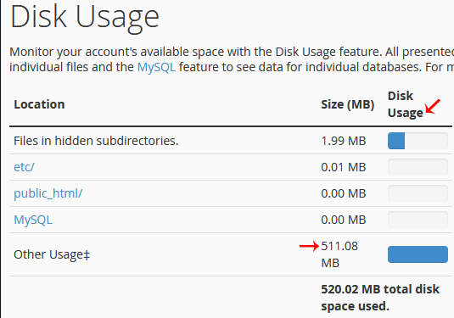
Task: Click the Location column header
Action: coord(39,104)
